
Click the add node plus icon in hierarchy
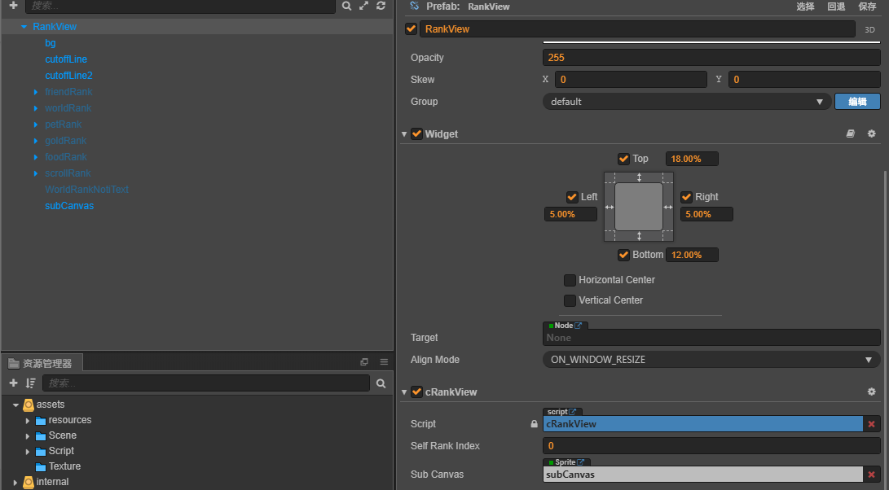(x=14, y=5)
